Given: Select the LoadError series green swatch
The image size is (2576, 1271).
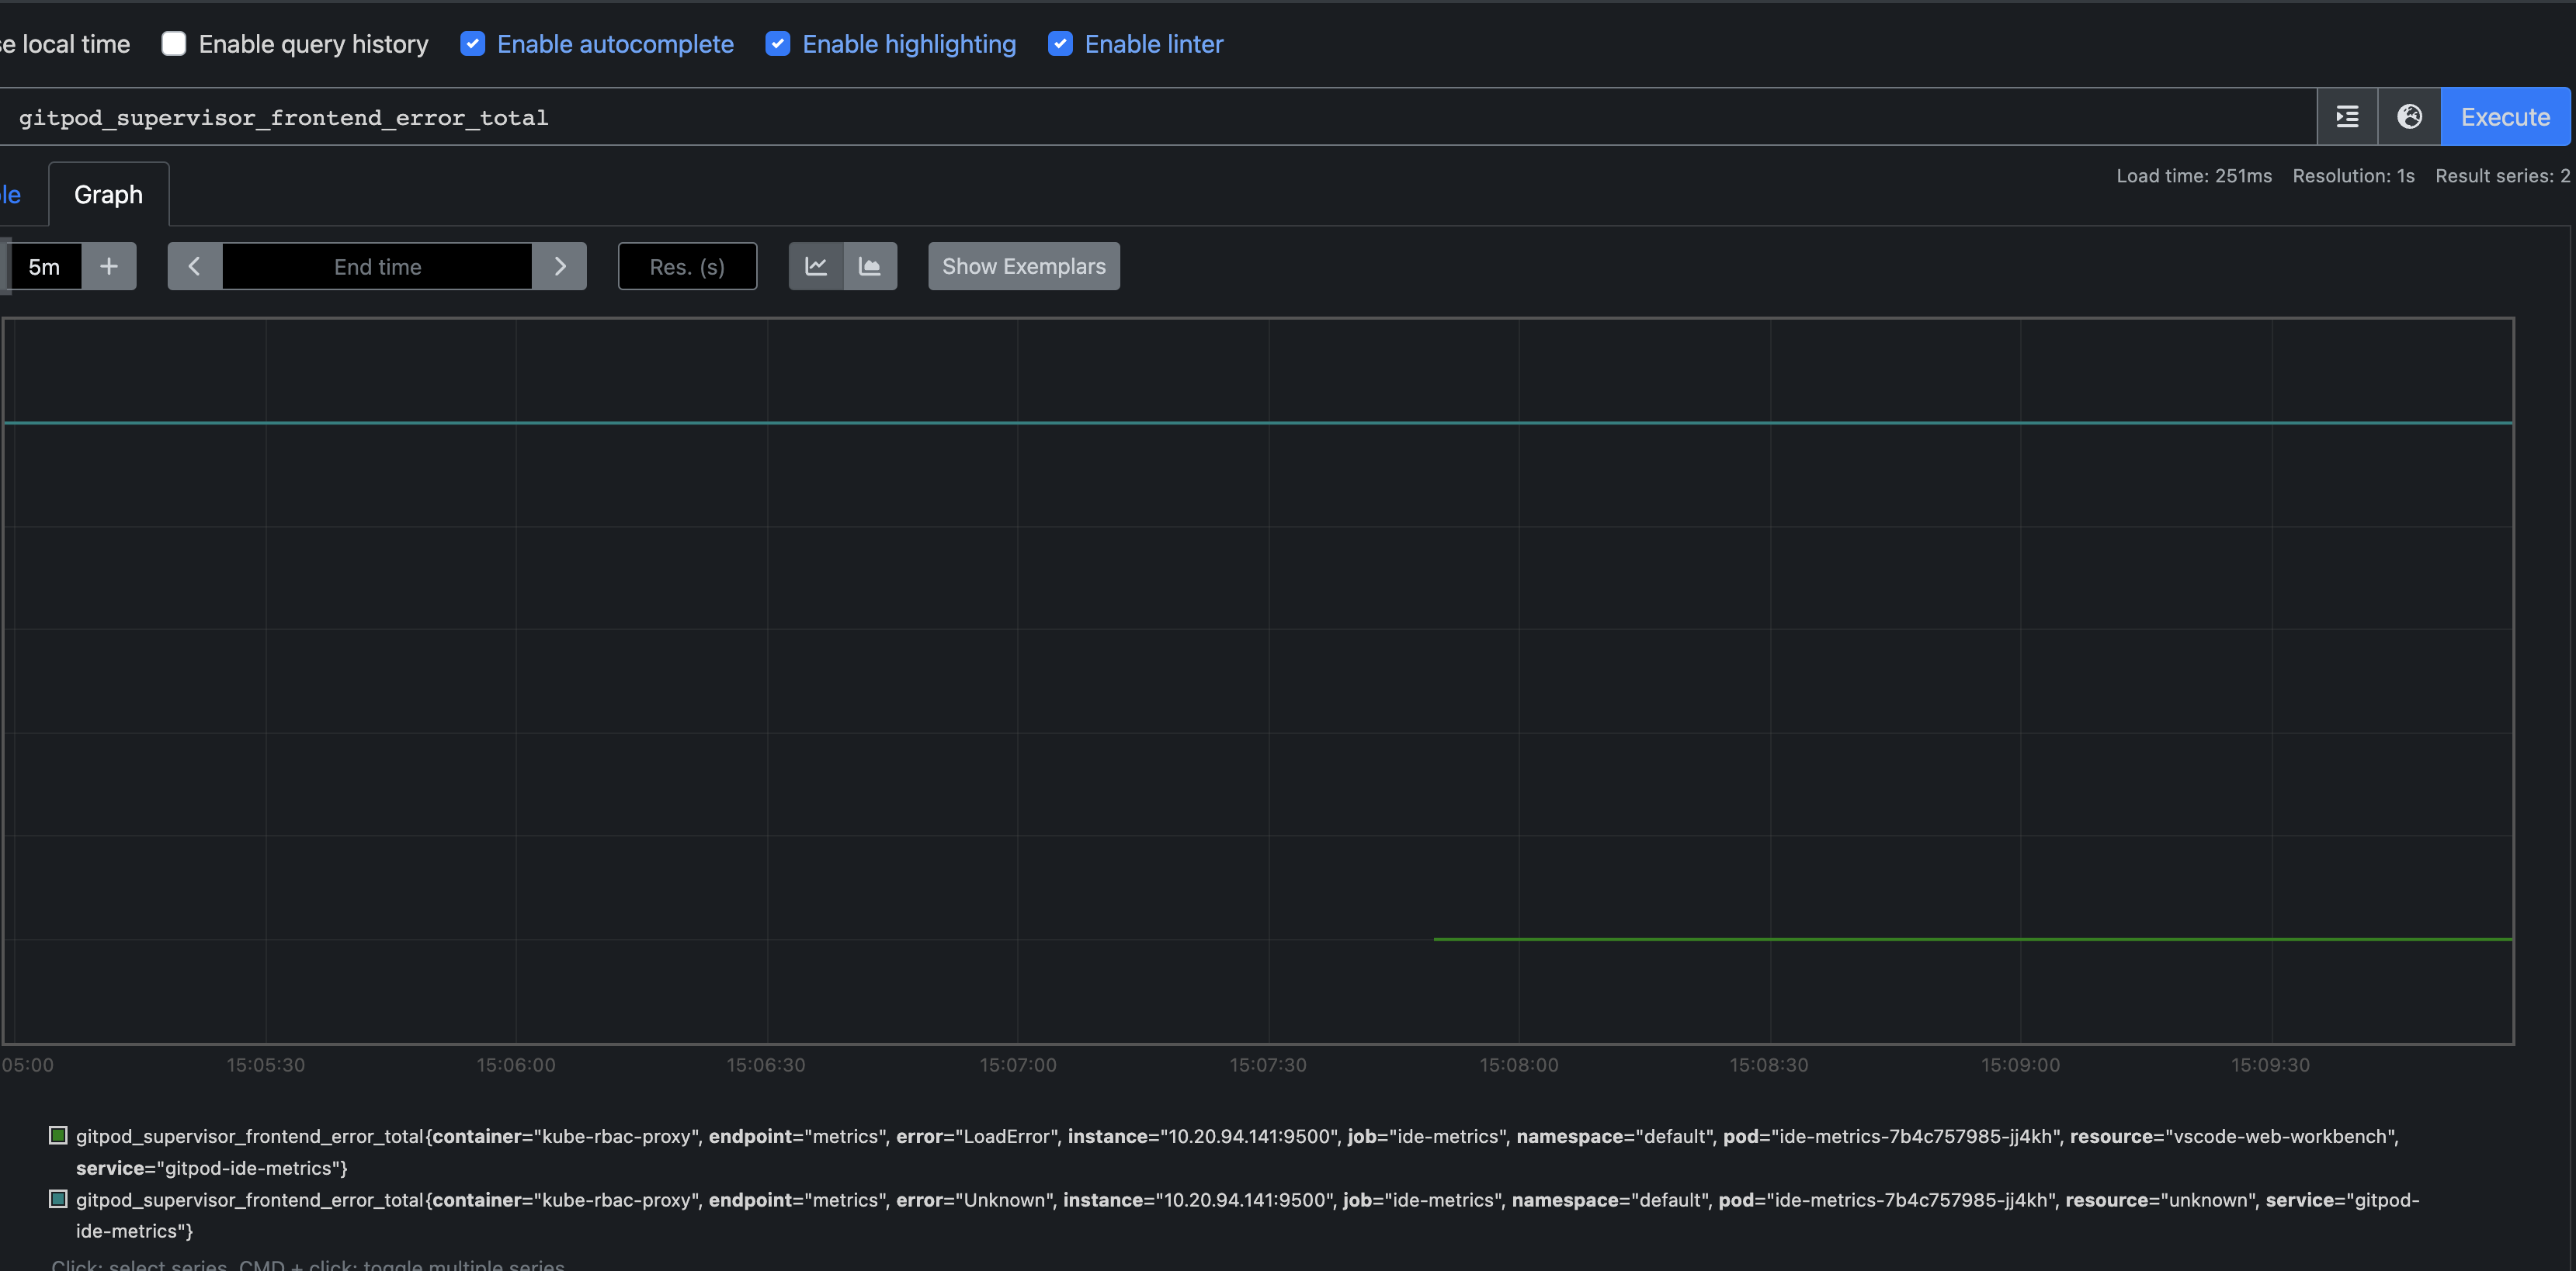Looking at the screenshot, I should 59,1135.
